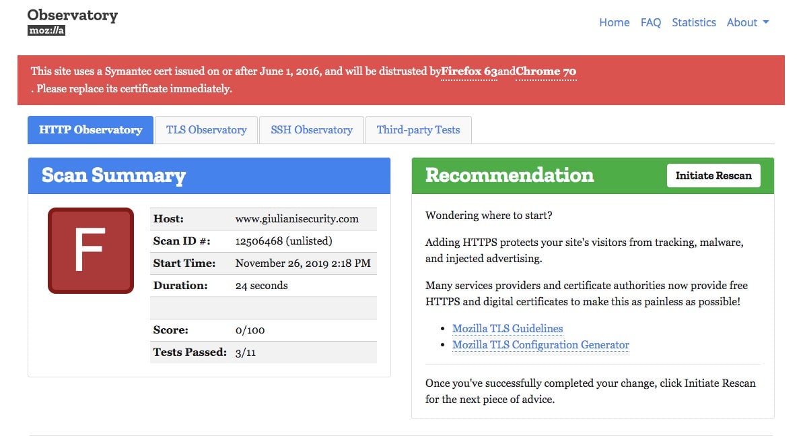Click the Initiate Rescan button

click(x=713, y=175)
